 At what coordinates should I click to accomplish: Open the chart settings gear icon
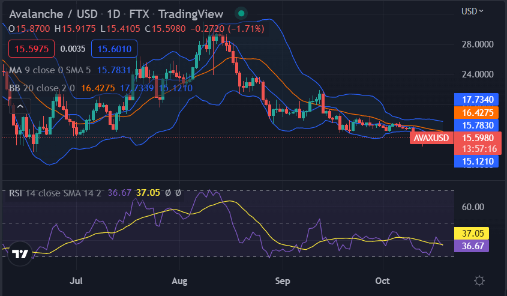pos(479,280)
